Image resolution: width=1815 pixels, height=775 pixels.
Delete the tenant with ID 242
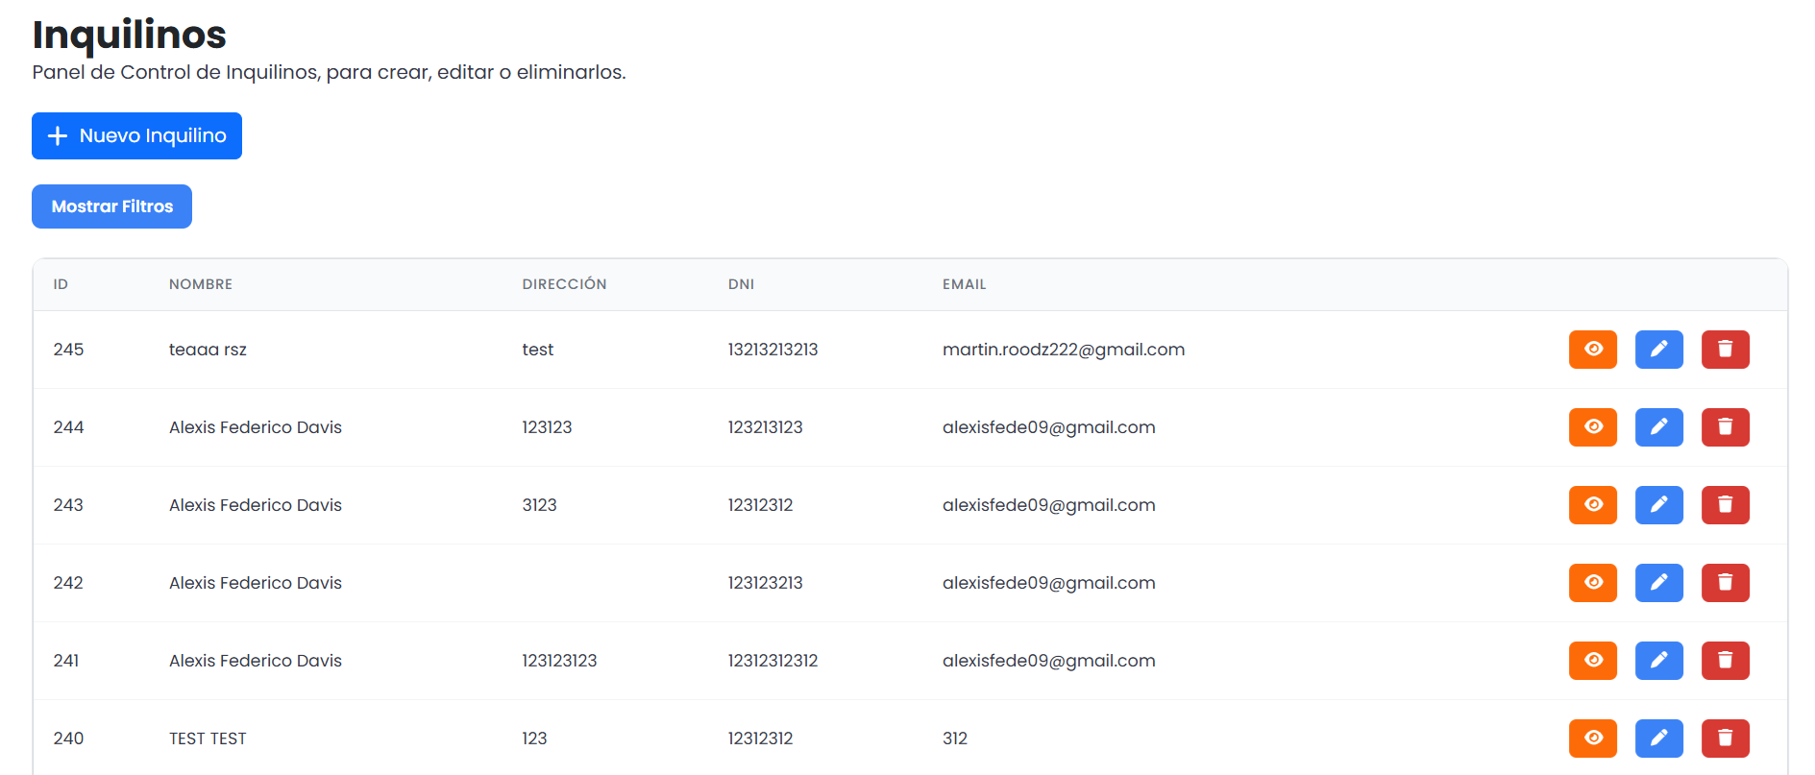pyautogui.click(x=1725, y=583)
